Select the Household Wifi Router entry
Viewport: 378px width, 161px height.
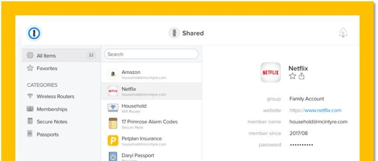pos(151,108)
